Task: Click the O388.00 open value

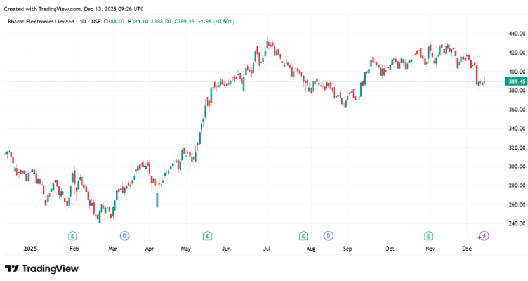Action: 115,22
